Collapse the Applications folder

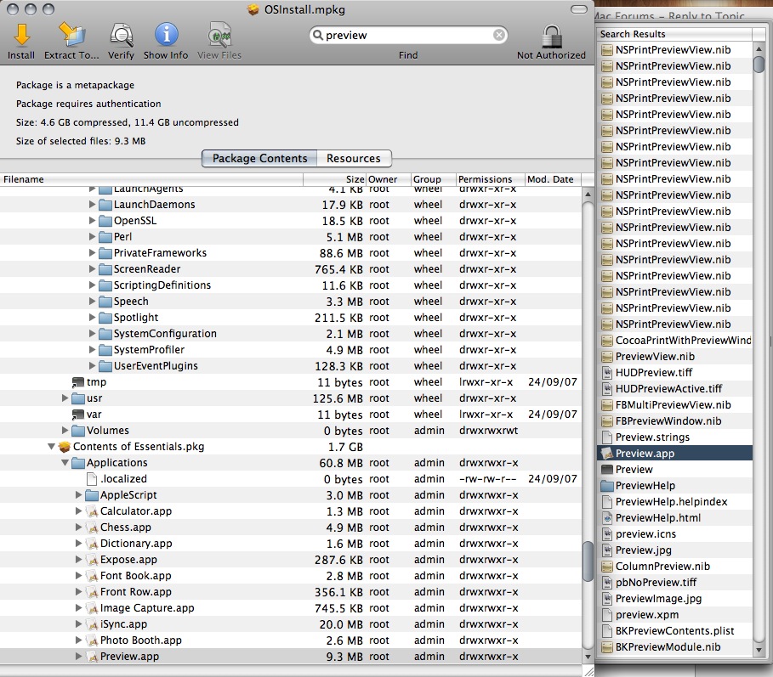65,463
